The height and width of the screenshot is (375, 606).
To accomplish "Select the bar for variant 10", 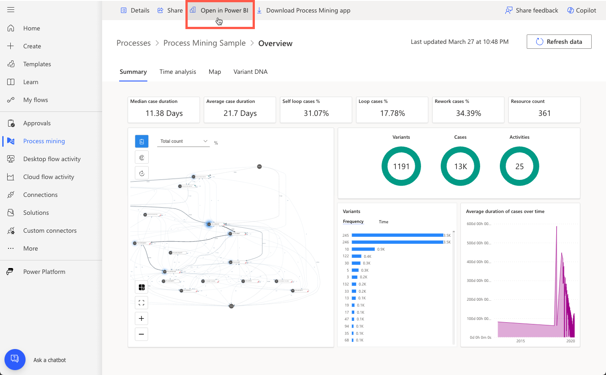I will (x=363, y=249).
